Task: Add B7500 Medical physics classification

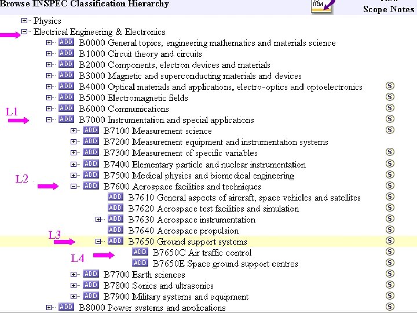Action: (91, 174)
